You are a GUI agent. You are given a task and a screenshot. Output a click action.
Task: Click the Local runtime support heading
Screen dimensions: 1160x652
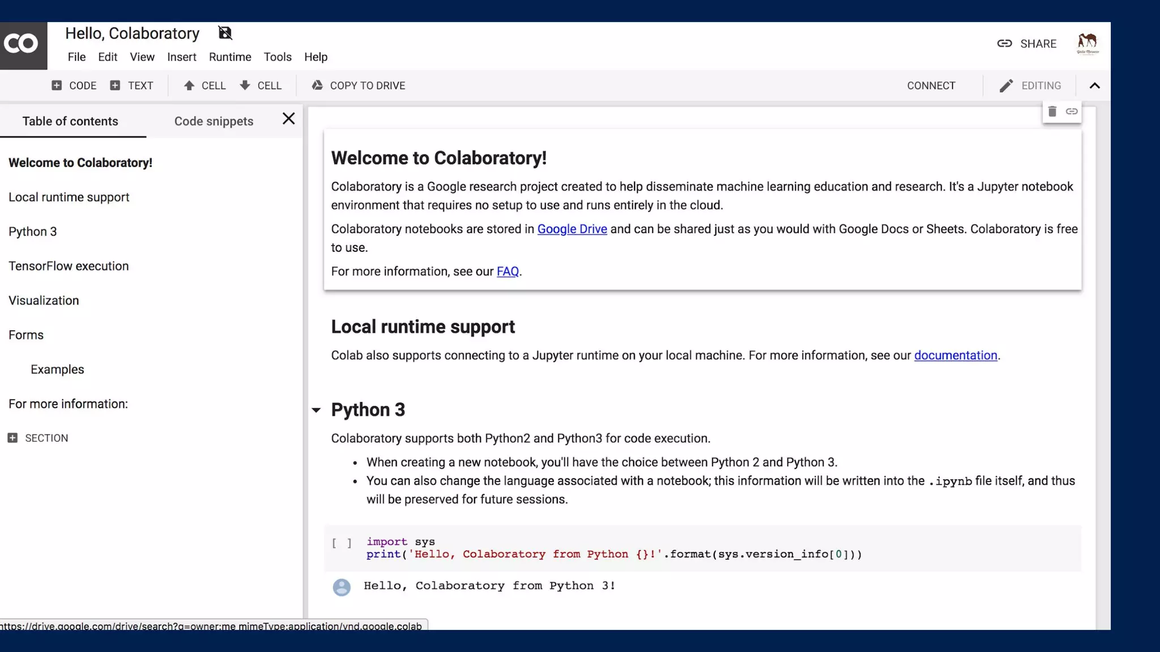pos(423,327)
